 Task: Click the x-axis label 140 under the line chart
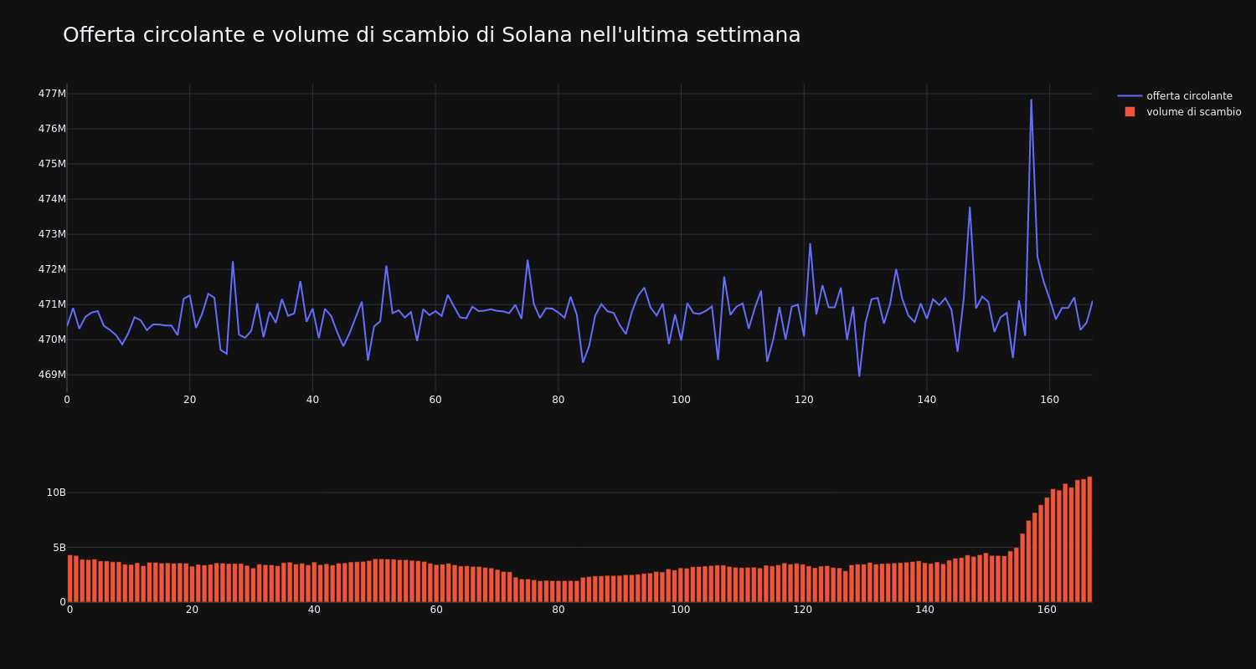(x=927, y=400)
